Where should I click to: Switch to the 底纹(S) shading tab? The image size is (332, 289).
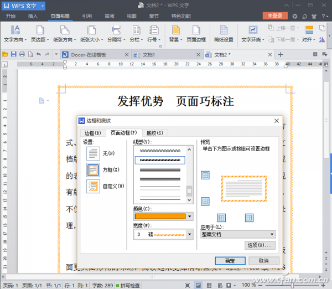tap(155, 133)
